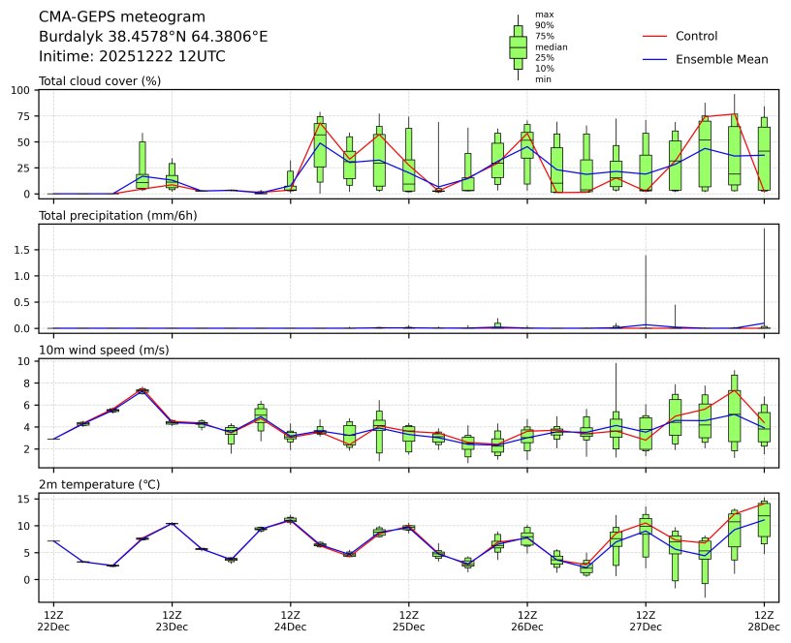Click the 100 tick on cloud cover axis
791x643 pixels.
point(22,90)
